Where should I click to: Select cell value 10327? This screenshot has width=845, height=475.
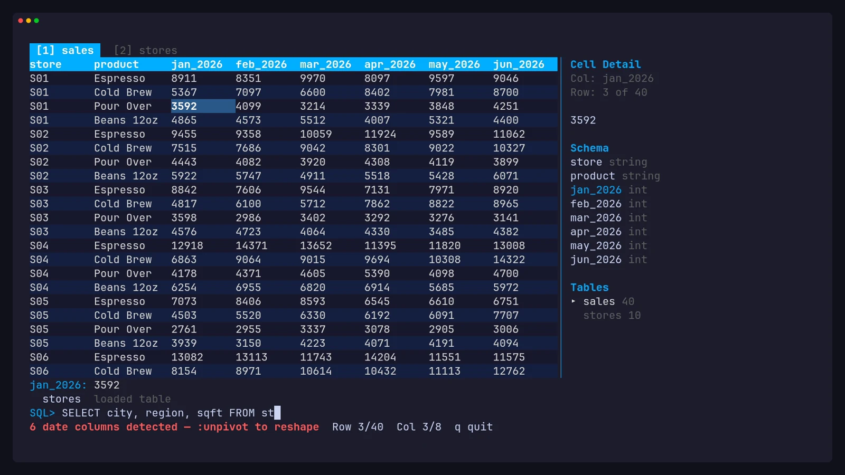[x=509, y=148]
